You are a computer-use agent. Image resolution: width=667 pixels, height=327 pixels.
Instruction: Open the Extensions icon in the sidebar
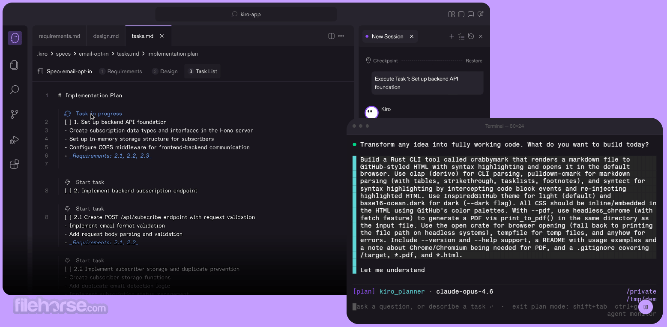(15, 165)
